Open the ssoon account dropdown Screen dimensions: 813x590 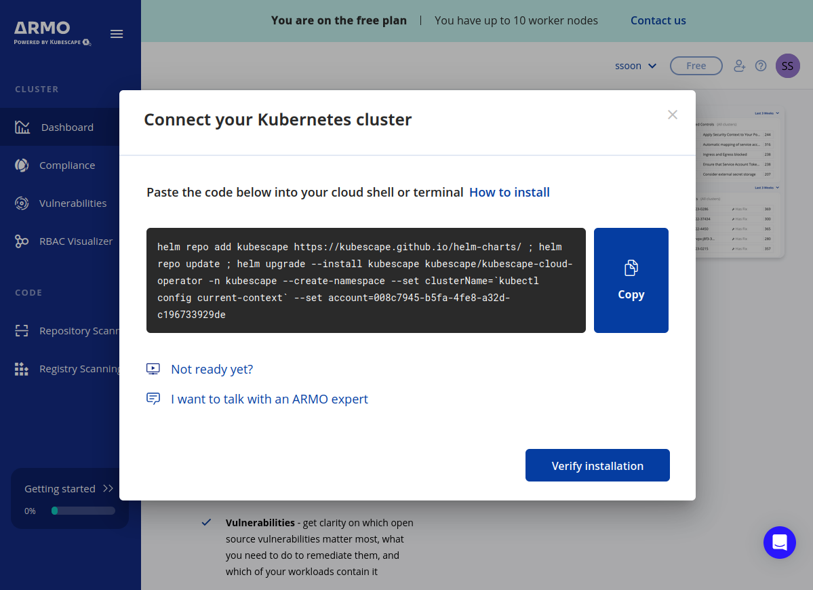[x=635, y=66]
